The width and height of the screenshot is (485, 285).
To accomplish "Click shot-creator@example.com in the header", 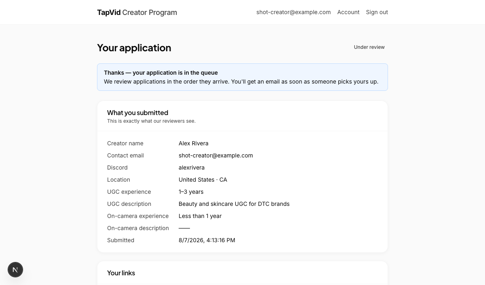I will pyautogui.click(x=293, y=12).
